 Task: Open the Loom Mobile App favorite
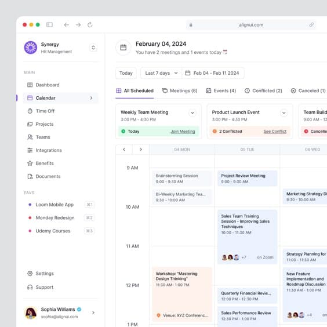pos(60,205)
